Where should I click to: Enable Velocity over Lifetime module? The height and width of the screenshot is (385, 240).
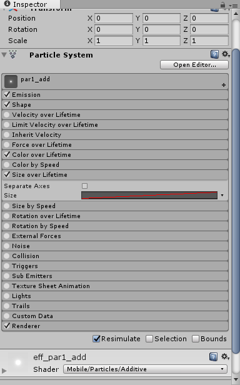point(7,114)
